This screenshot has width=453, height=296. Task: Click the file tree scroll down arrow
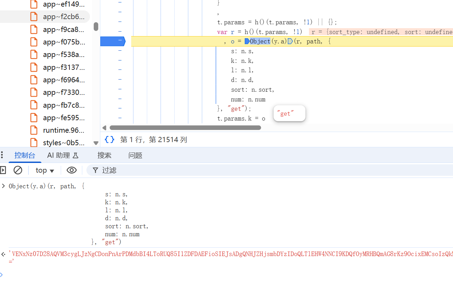[x=96, y=143]
